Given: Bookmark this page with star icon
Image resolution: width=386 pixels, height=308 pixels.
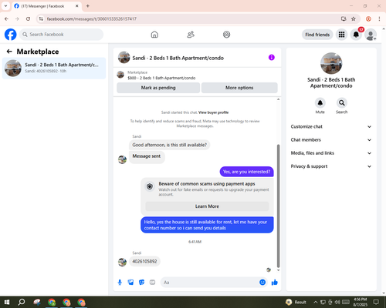Looking at the screenshot, I should click(354, 18).
